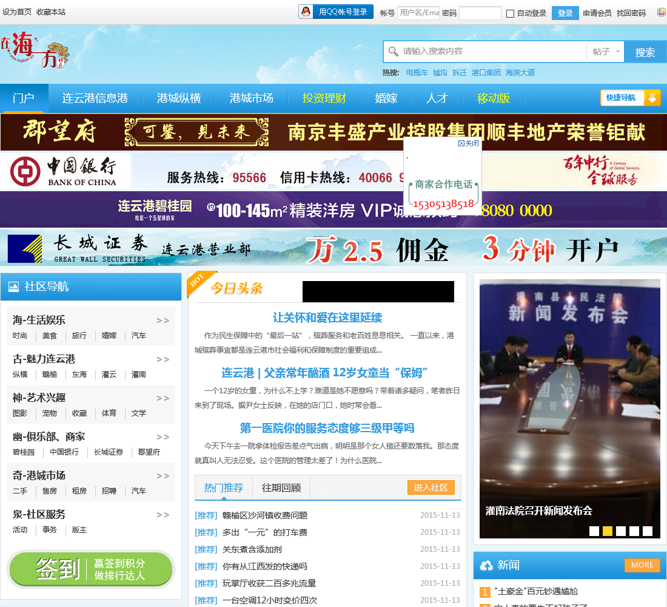The height and width of the screenshot is (607, 667).
Task: Expand 古-魅力连云港 section arrows
Action: pyautogui.click(x=163, y=359)
